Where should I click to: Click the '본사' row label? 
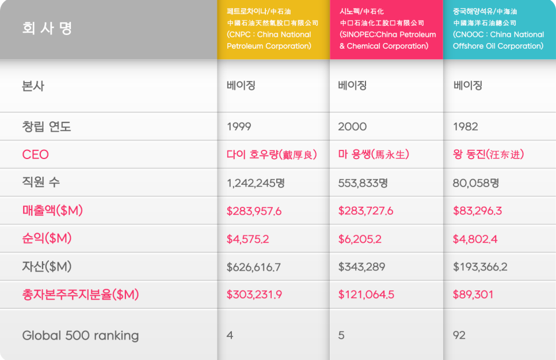(33, 86)
